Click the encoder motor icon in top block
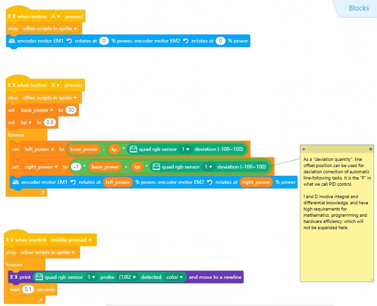Screen dimensions: 377x306 12,41
